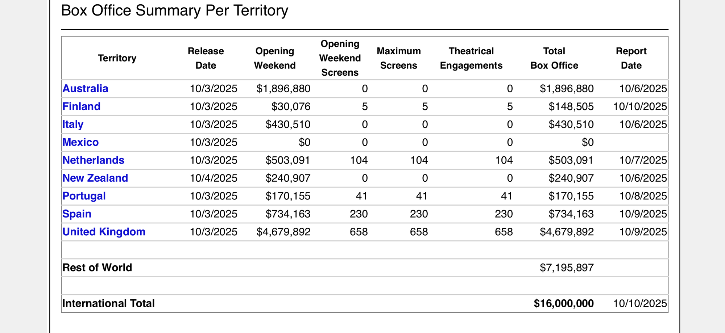Open the Italy territory link
This screenshot has height=333, width=725.
point(73,125)
